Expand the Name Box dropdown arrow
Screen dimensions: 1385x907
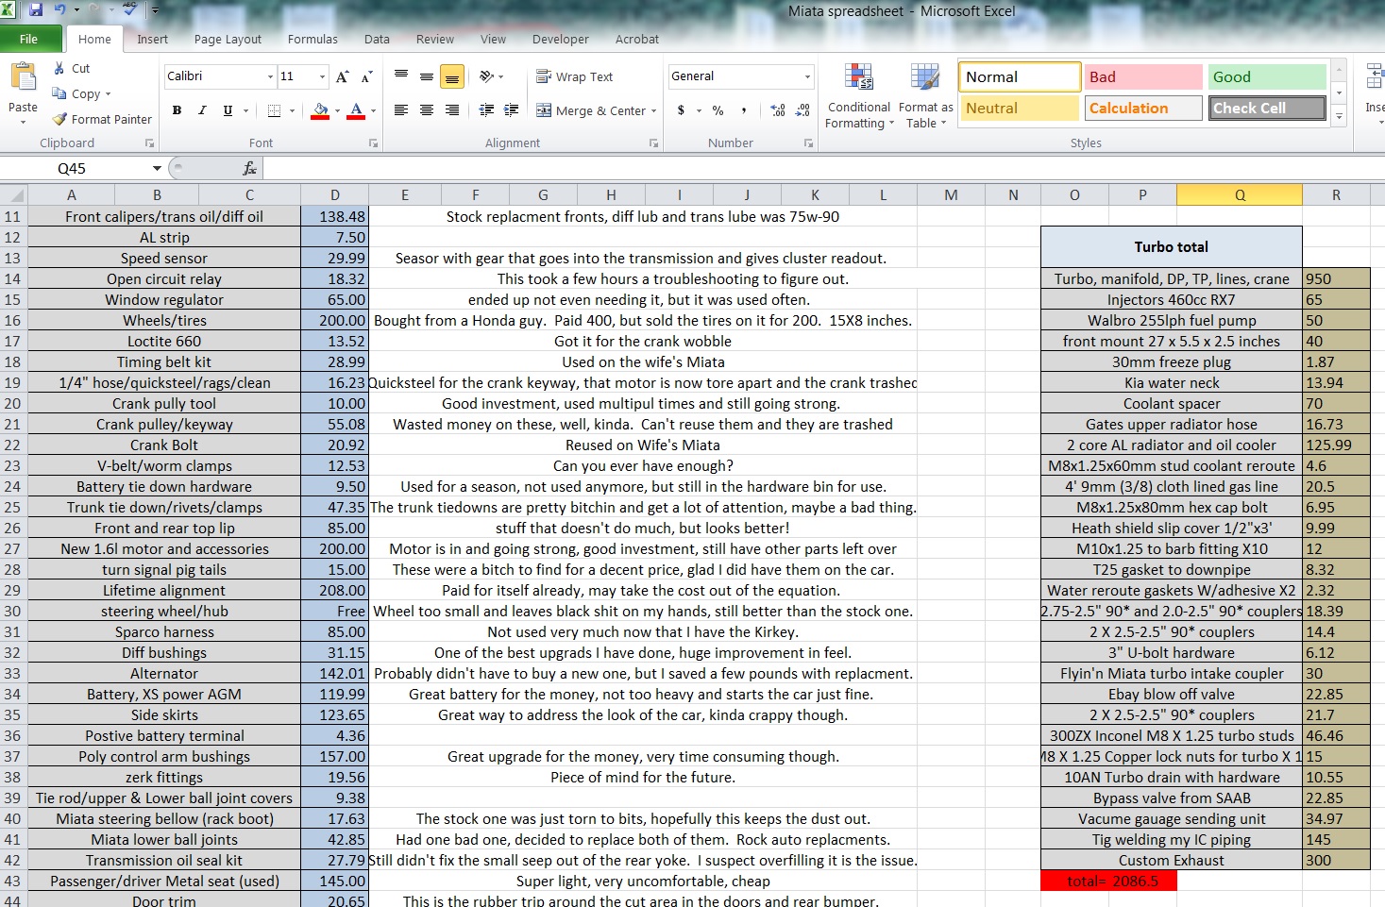click(x=157, y=168)
